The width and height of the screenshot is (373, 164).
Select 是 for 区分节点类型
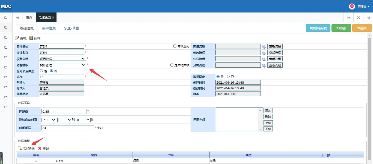click(x=42, y=71)
